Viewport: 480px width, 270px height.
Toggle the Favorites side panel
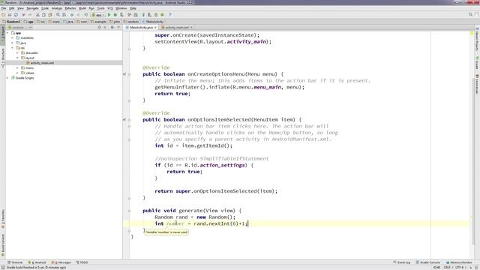[x=3, y=219]
